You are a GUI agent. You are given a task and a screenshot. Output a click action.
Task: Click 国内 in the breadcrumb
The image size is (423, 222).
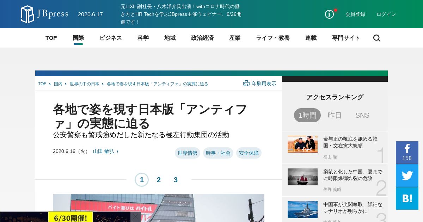[x=58, y=84]
